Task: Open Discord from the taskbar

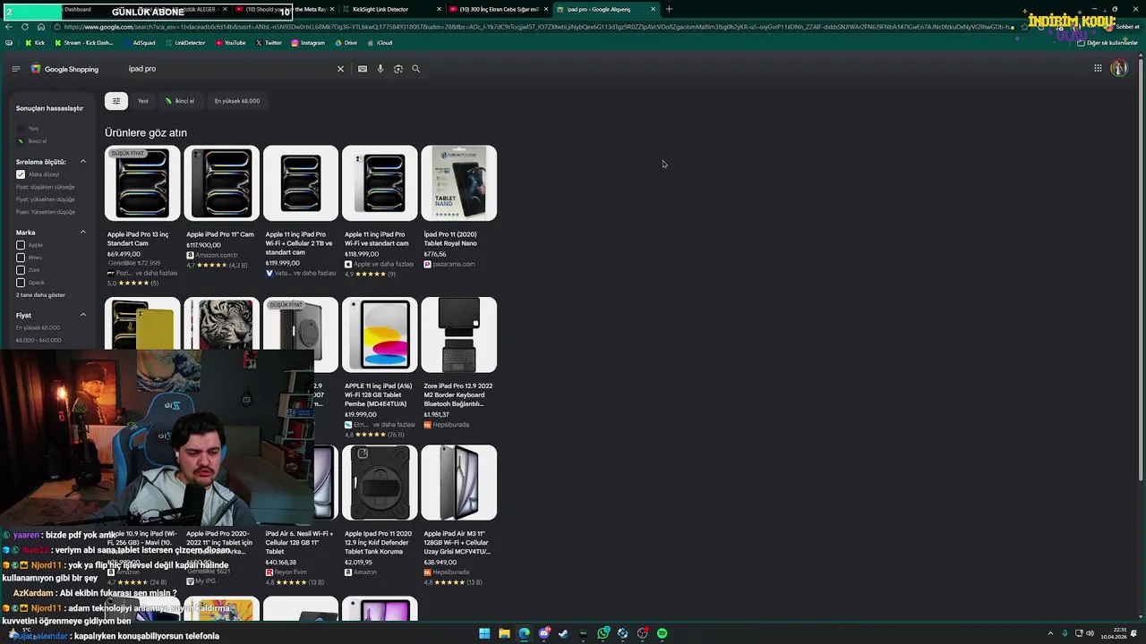Action: 543,633
